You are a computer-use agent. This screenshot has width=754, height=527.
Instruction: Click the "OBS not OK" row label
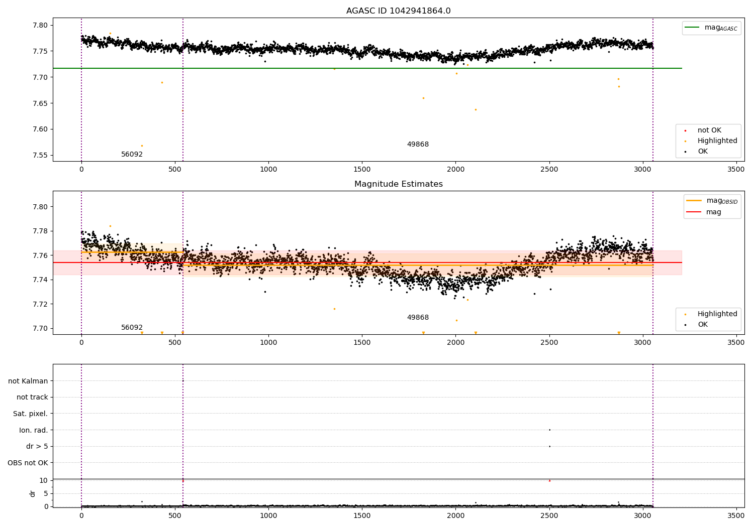tap(28, 463)
